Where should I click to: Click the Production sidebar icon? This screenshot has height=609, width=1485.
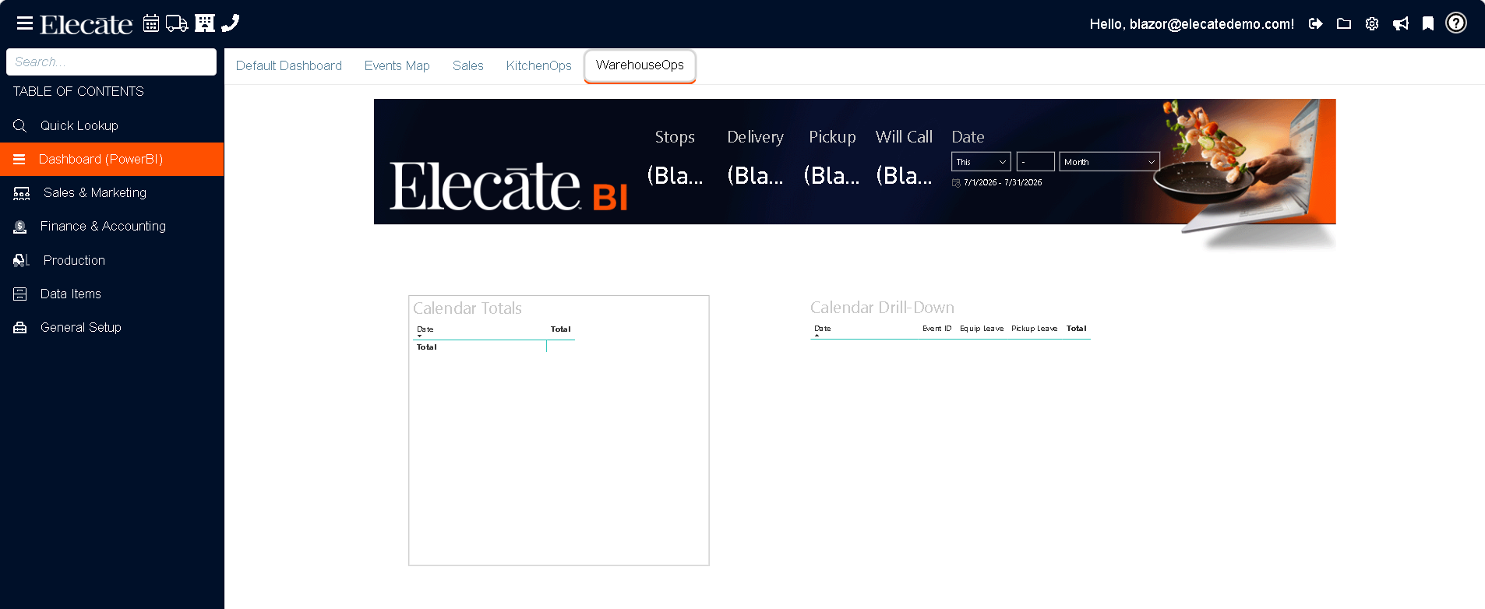pos(21,260)
